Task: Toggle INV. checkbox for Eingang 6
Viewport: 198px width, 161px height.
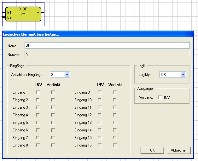Action: click(38, 130)
